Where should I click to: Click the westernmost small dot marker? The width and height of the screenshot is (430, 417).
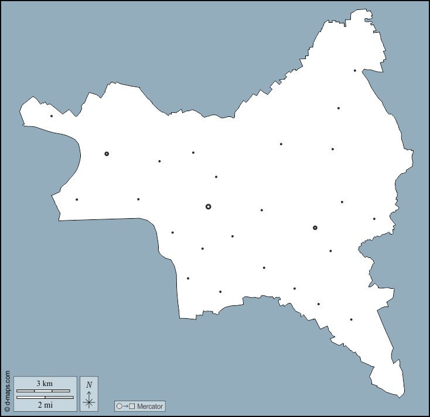coord(52,116)
